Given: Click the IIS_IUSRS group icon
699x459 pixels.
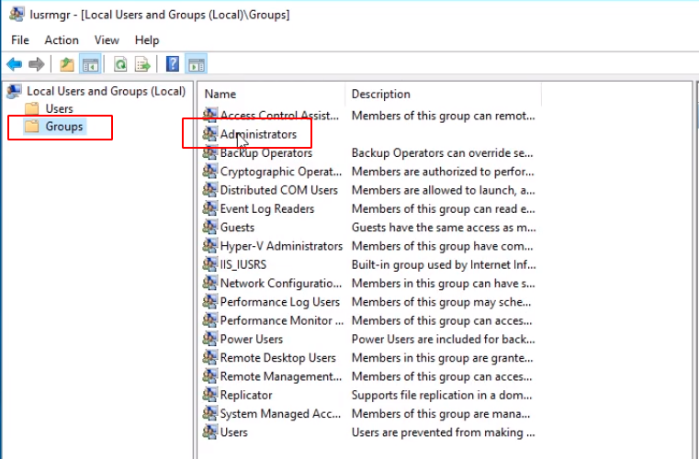Looking at the screenshot, I should click(210, 264).
